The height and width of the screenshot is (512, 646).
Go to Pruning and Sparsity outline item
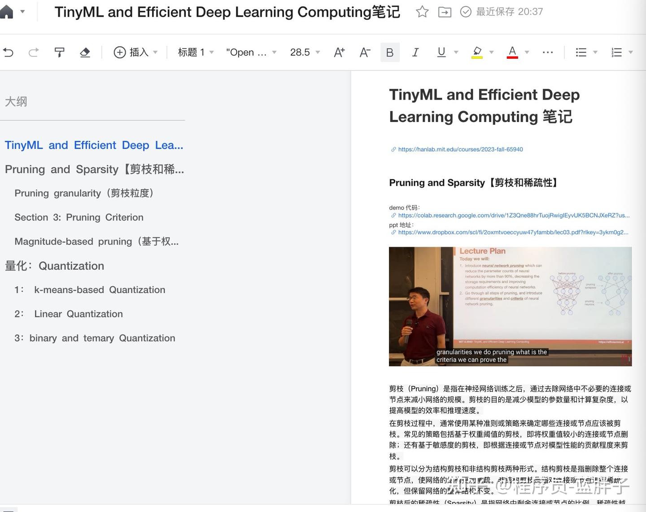point(95,170)
